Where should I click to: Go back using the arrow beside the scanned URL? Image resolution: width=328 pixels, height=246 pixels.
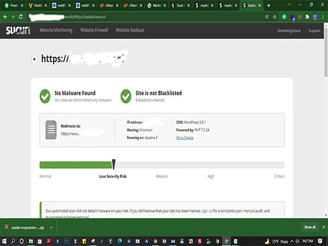[34, 59]
